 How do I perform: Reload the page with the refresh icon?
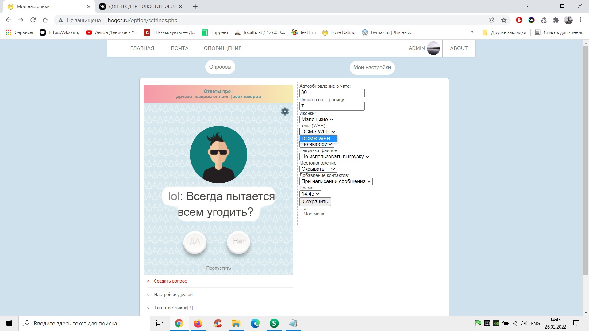pos(33,20)
